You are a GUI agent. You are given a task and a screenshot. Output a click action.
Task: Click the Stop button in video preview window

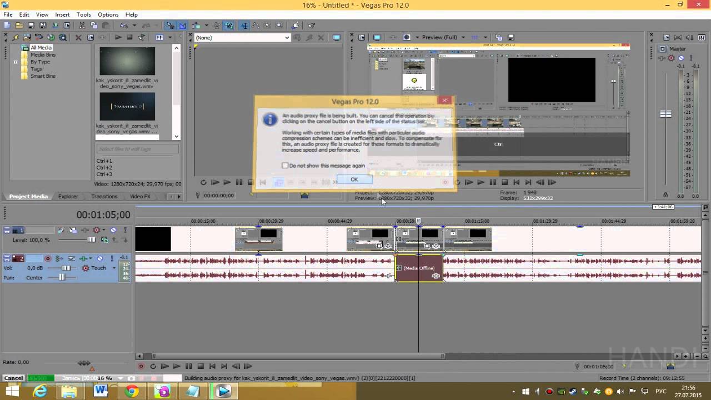505,182
